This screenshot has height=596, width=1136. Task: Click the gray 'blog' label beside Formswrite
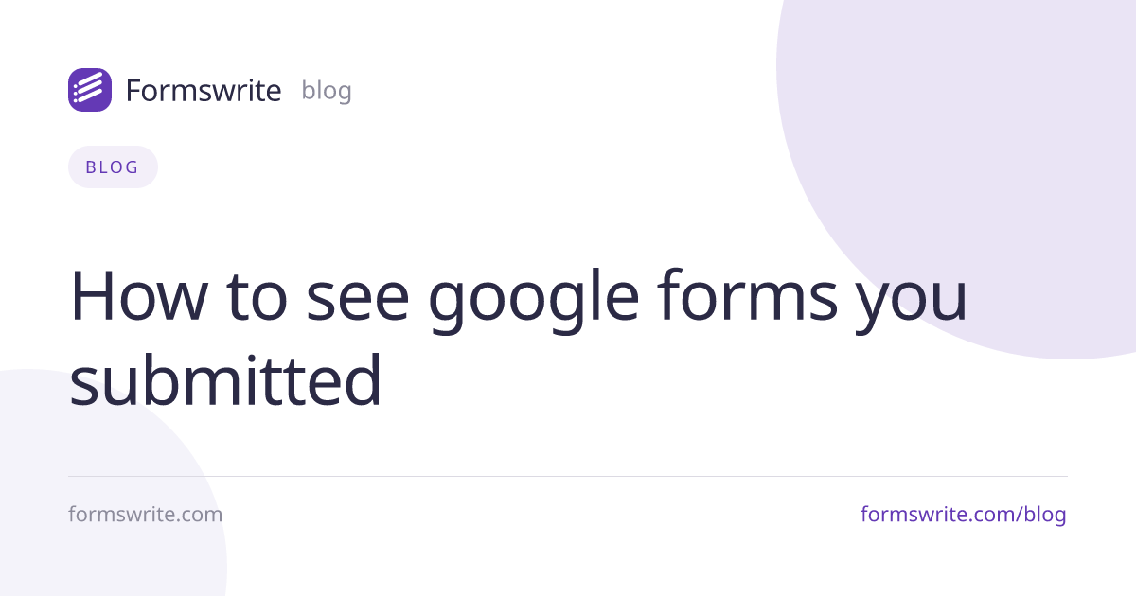click(327, 91)
